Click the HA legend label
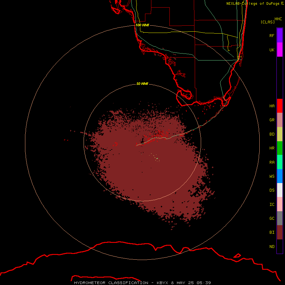This screenshot has width=285, height=285. [272, 106]
